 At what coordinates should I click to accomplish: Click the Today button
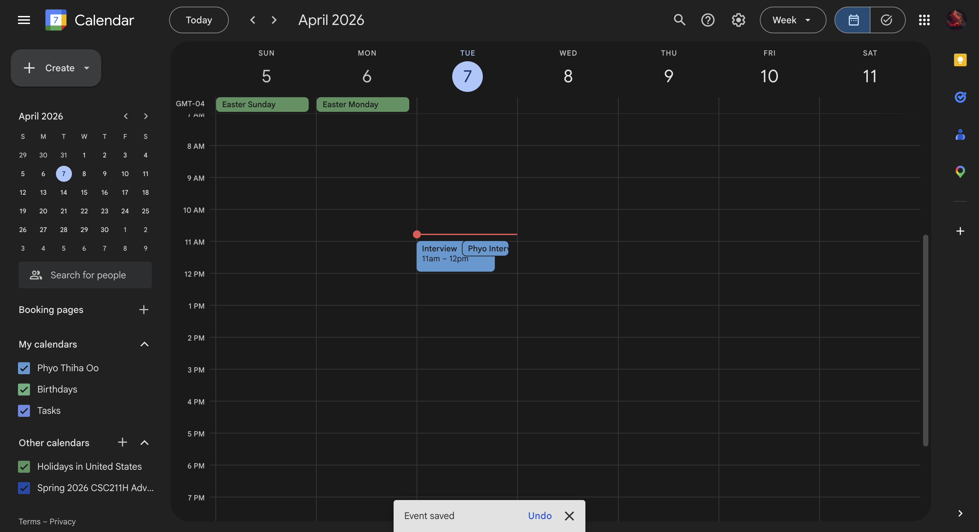click(199, 20)
